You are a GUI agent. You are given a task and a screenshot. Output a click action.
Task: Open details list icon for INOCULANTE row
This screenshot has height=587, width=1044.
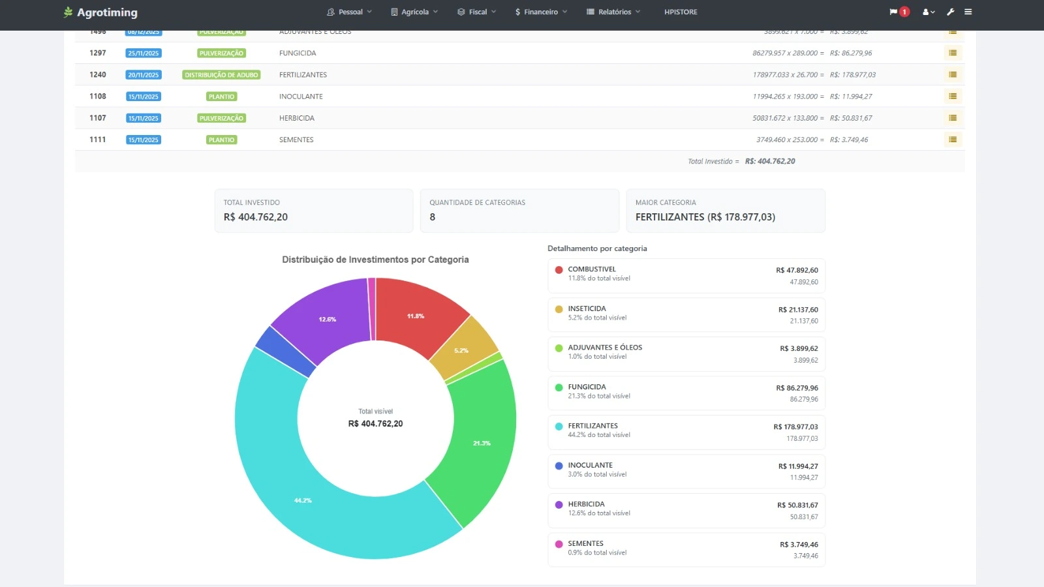(x=953, y=96)
